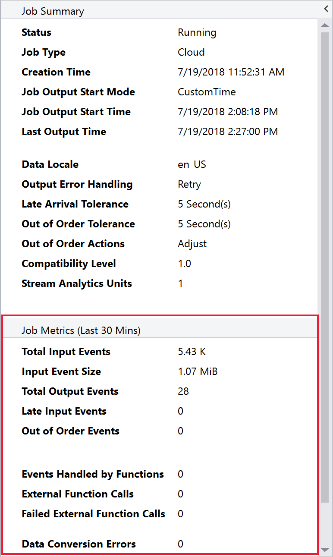The height and width of the screenshot is (557, 333).
Task: Click the Out of Order Actions Adjust value
Action: (192, 244)
